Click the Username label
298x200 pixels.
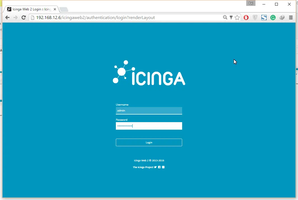[x=122, y=105]
